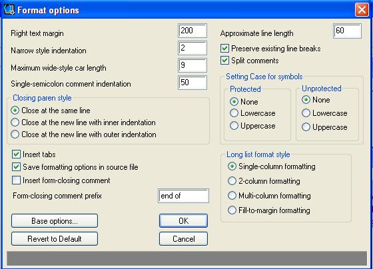Click the Right text margin field
The height and width of the screenshot is (269, 373).
(192, 31)
